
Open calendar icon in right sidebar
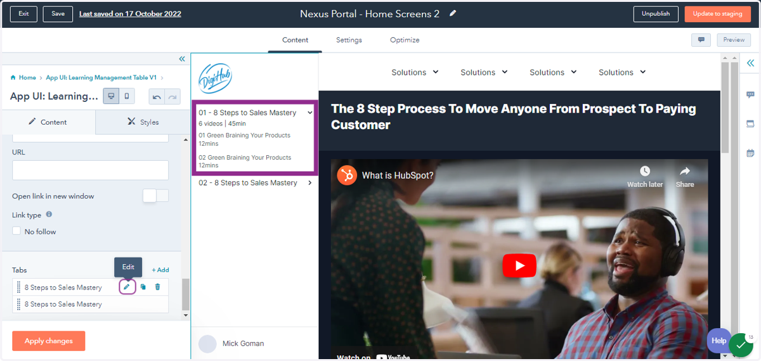pos(750,153)
